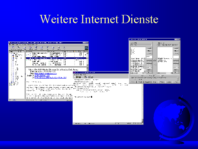The height and width of the screenshot is (149, 198).
Task: Click the Exit button in the FTP window
Action: [177, 81]
